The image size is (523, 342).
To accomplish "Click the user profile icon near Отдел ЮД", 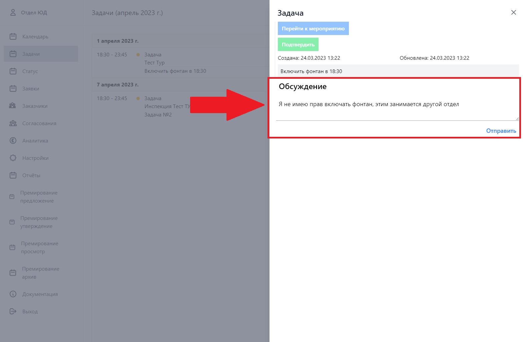I will tap(13, 13).
